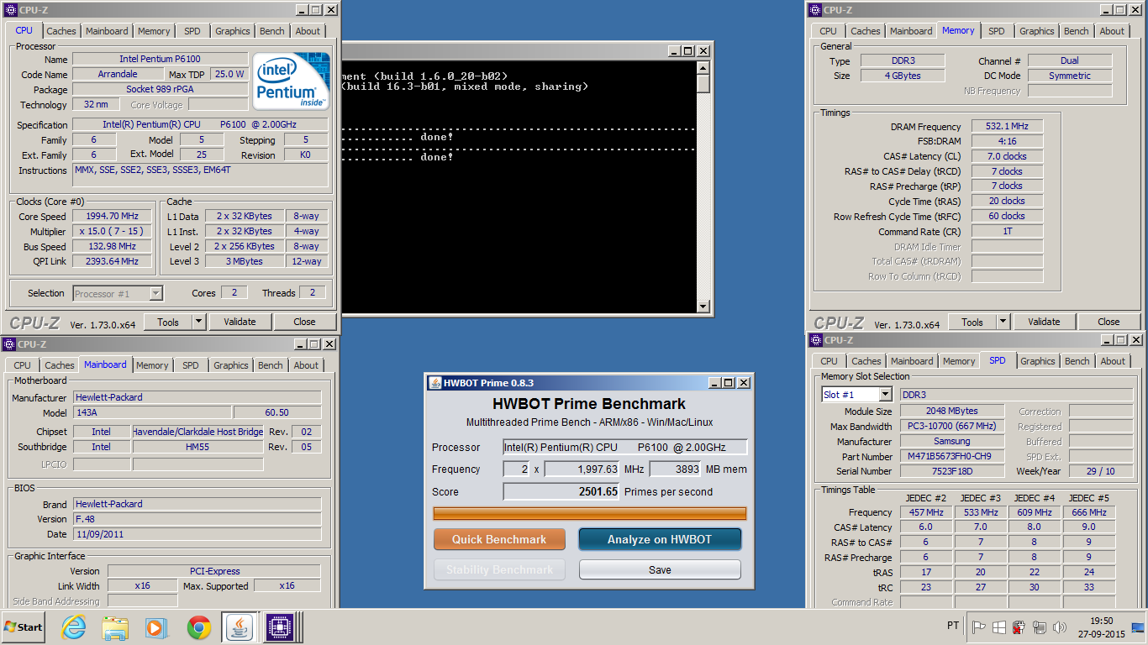This screenshot has height=645, width=1148.
Task: Select the Java HWBOT Prime taskbar icon
Action: point(240,627)
